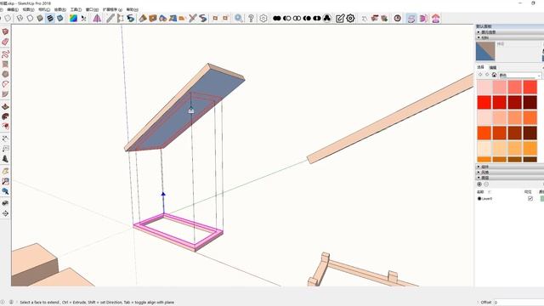Viewport: 544px width, 306px height.
Task: Click the current material preview thumbnail
Action: pos(485,51)
